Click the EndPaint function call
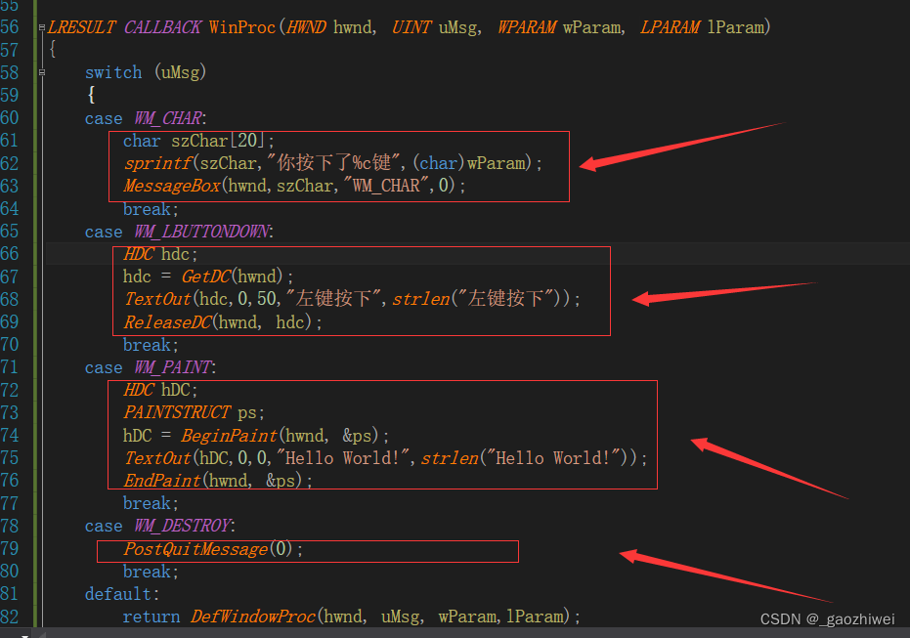Screen dimensions: 910x638 tap(162, 480)
